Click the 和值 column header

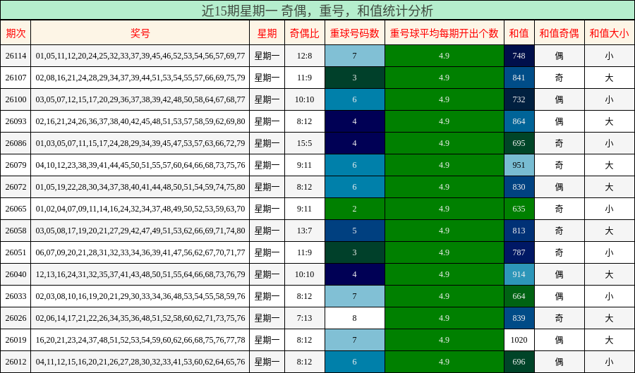click(x=519, y=33)
